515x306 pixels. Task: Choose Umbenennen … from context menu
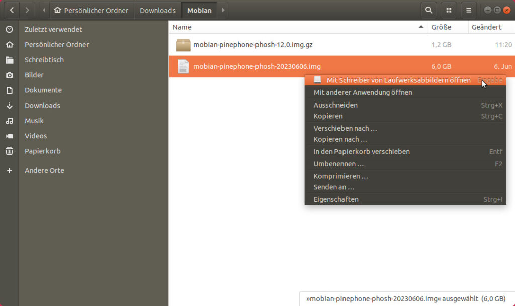(405, 164)
